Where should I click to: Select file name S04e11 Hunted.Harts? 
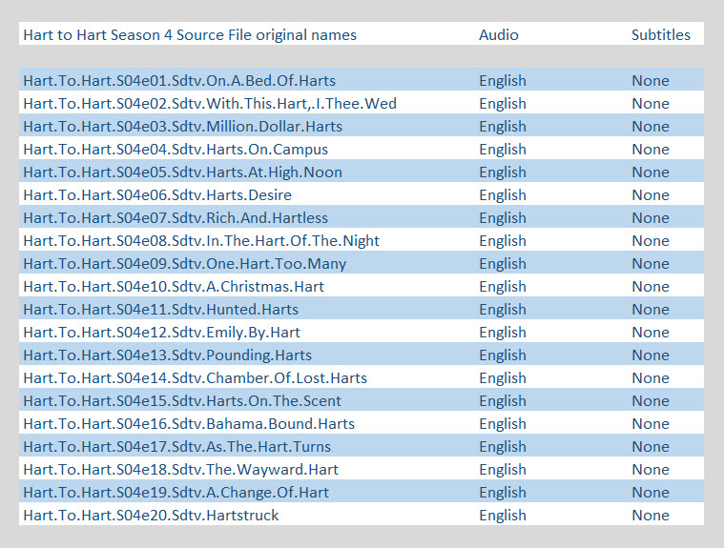(x=160, y=310)
